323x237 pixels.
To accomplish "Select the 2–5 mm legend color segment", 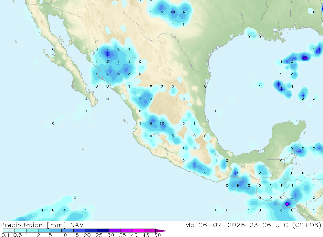I will coord(44,231).
